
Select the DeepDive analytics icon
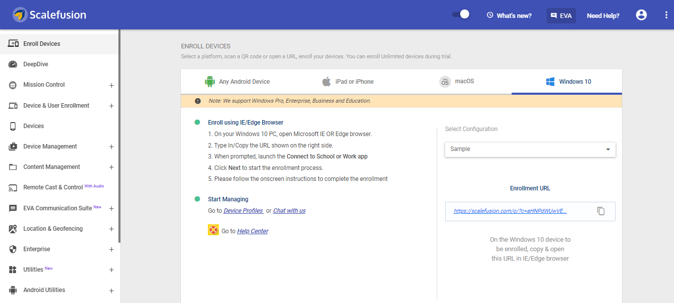point(12,64)
